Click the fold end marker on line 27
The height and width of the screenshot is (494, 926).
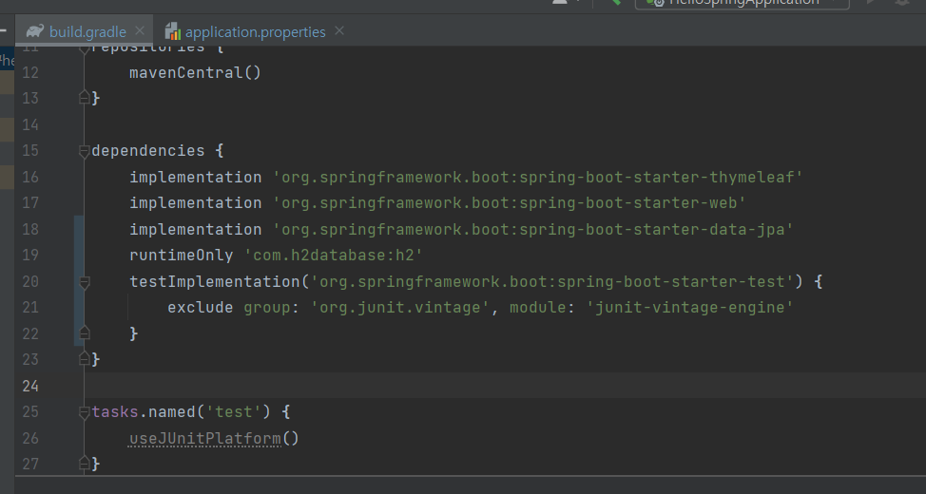point(84,464)
